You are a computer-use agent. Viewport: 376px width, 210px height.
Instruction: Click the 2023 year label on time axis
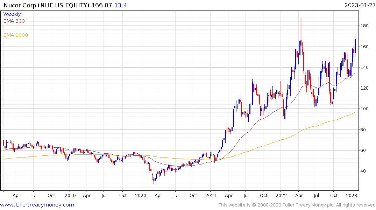[x=352, y=195]
